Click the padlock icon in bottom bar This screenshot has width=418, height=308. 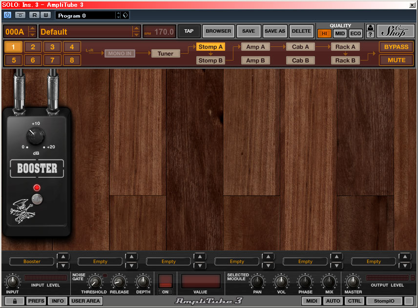pos(15,301)
